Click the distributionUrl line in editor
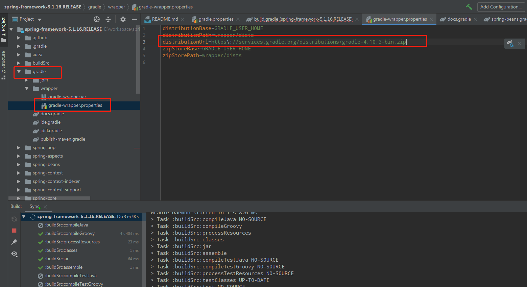 coord(284,42)
